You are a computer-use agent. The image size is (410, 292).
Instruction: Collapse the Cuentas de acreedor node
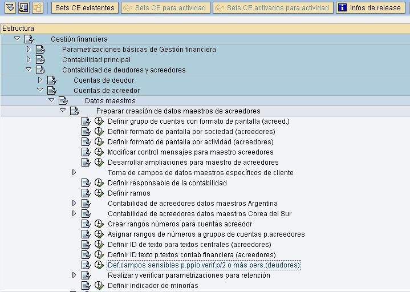pyautogui.click(x=40, y=91)
